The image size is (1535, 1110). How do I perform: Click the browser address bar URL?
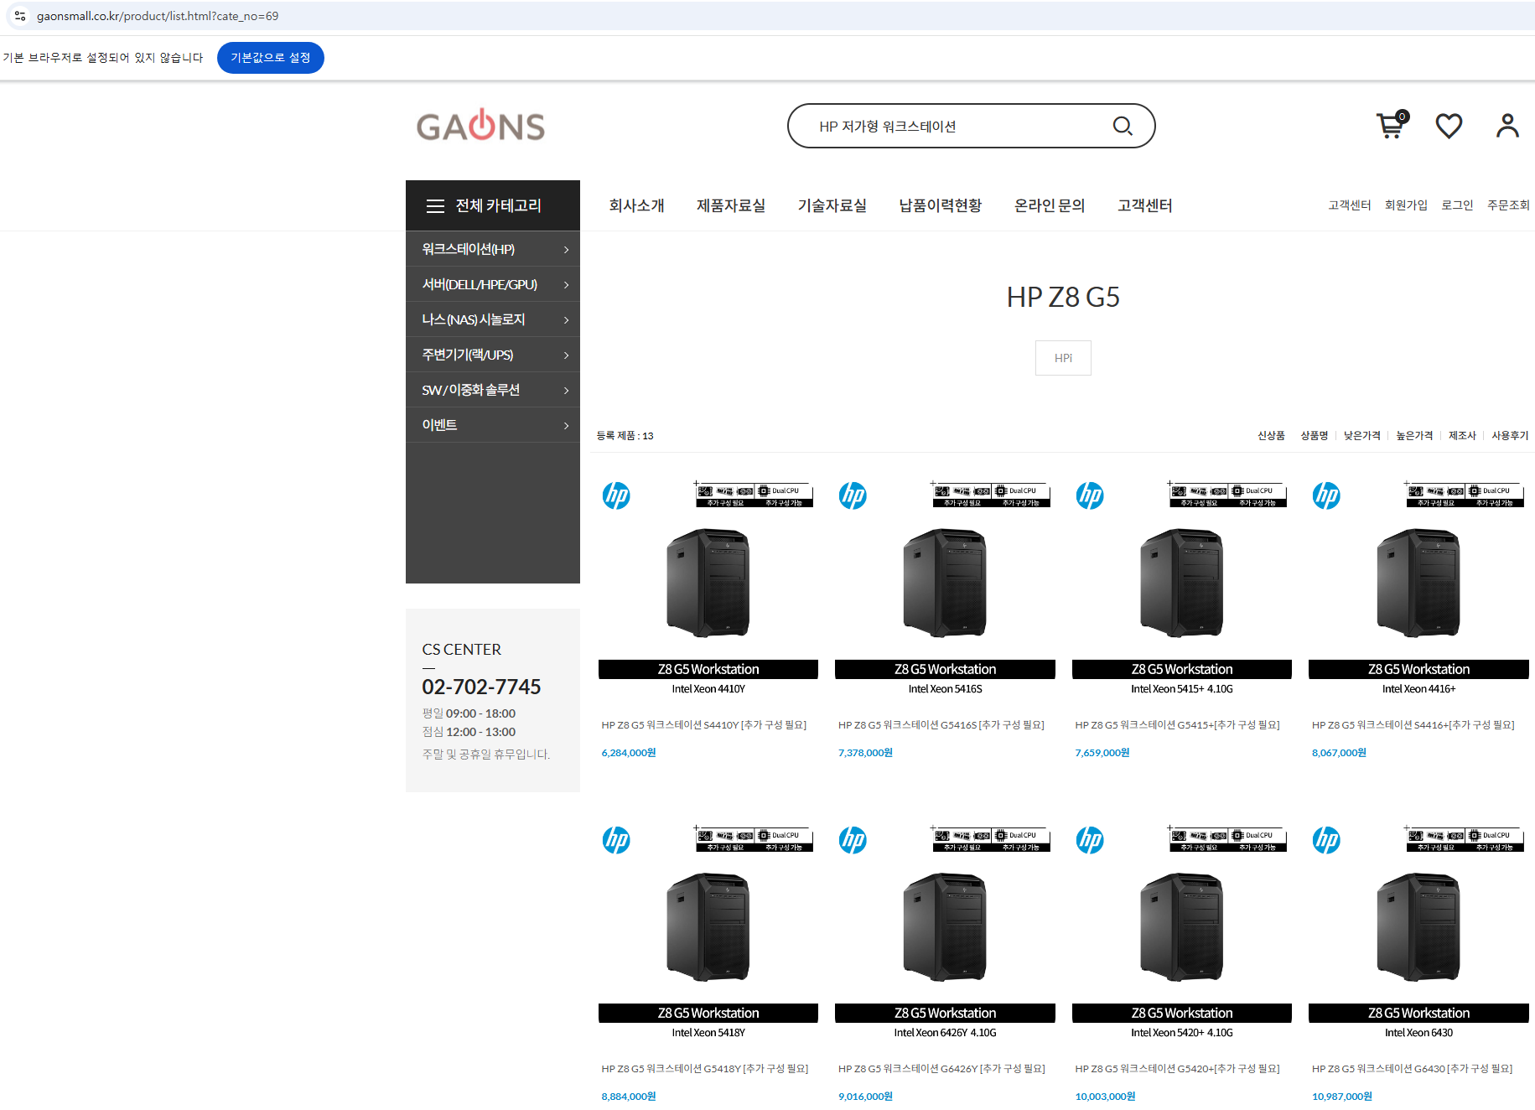pos(158,16)
